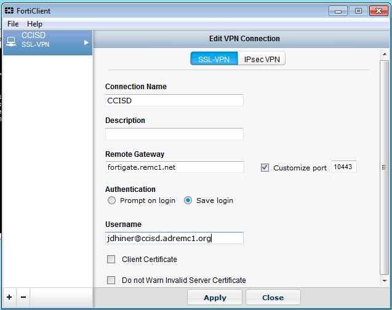Check Do not Warn Invalid Server Certificate

111,280
